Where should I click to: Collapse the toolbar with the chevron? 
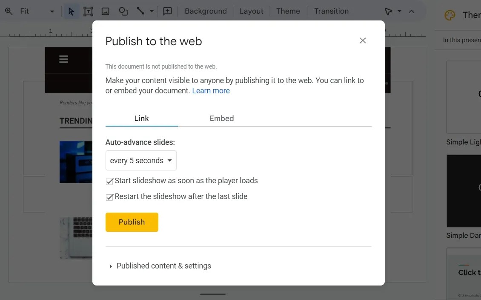(x=411, y=11)
